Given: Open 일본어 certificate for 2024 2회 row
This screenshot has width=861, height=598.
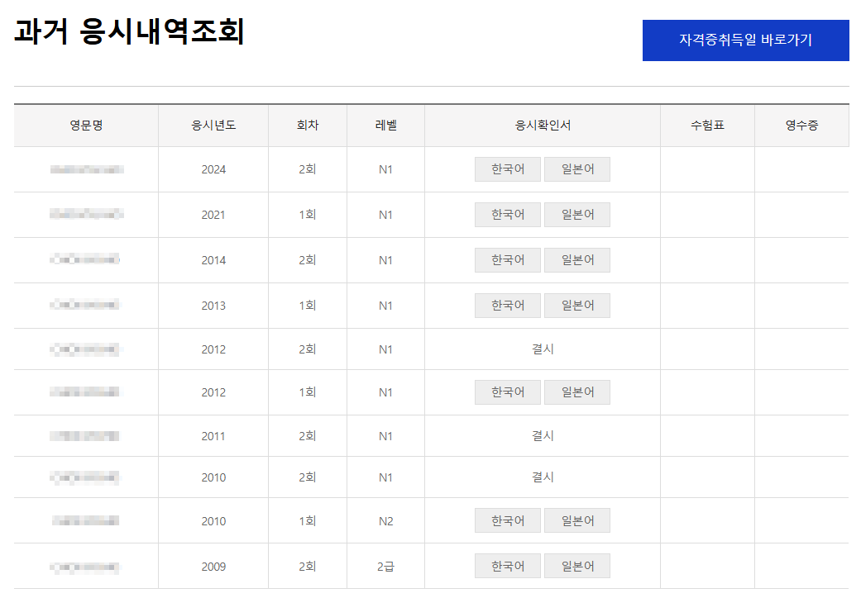Looking at the screenshot, I should click(577, 169).
